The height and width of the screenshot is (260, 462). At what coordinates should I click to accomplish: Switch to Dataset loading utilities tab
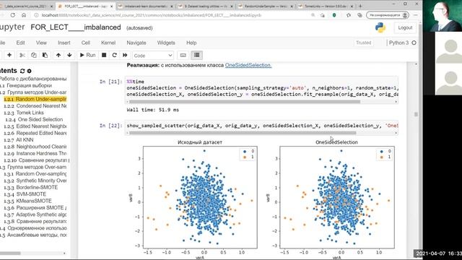[x=206, y=6]
